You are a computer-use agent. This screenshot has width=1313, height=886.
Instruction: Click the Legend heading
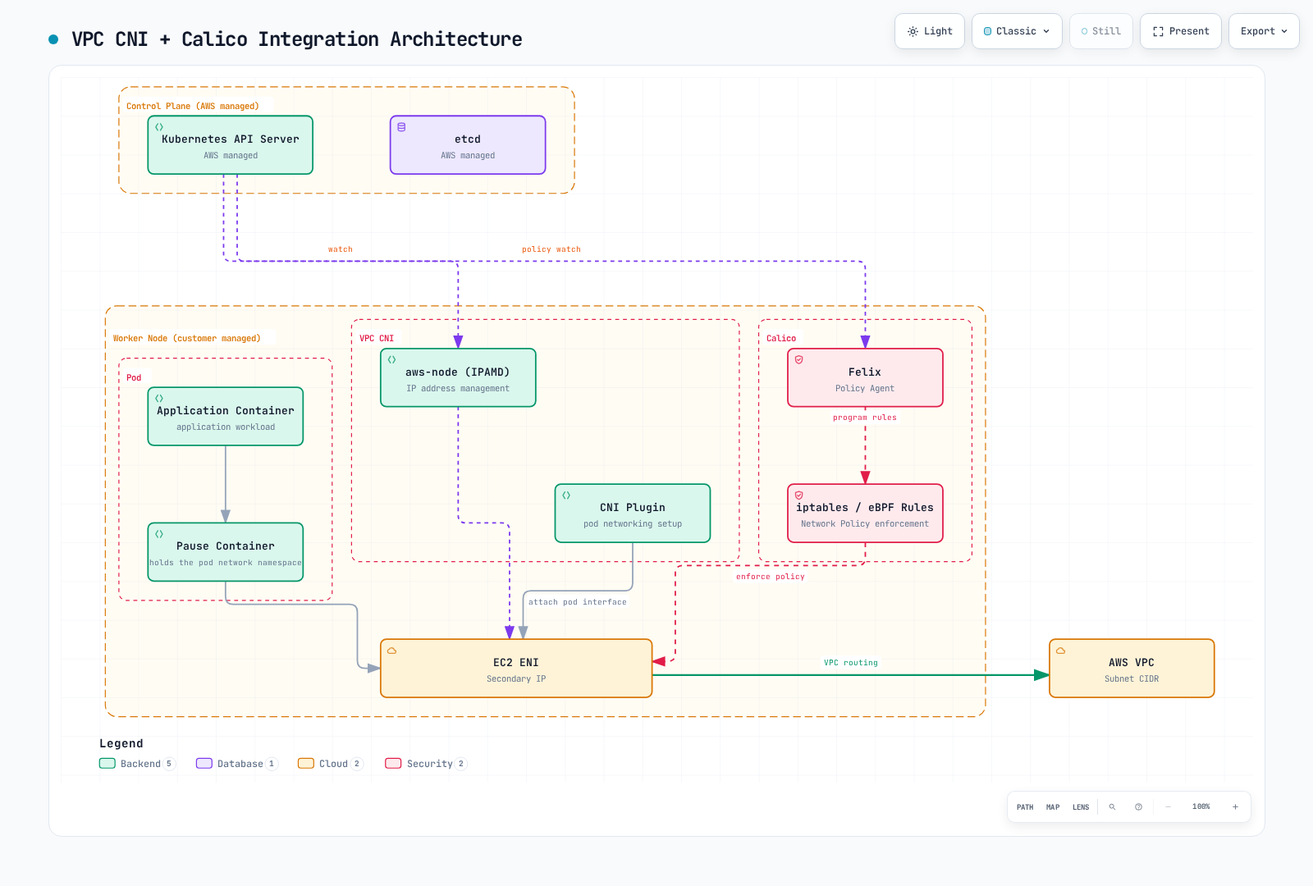[121, 743]
